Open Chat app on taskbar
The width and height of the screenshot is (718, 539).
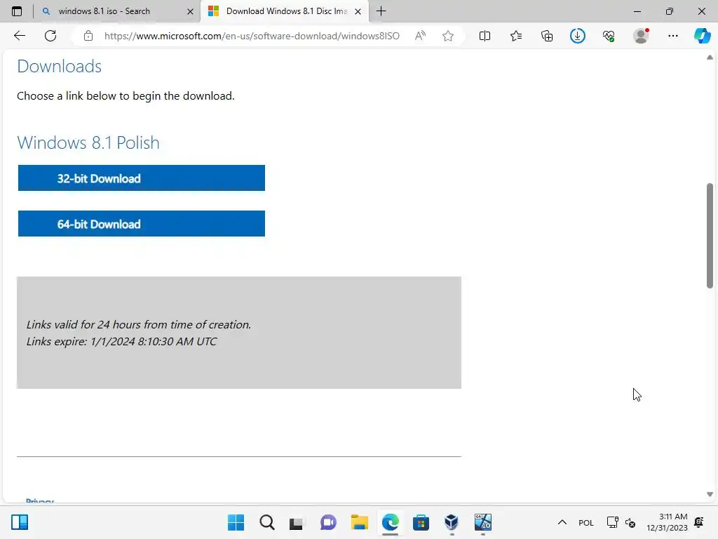pos(328,522)
